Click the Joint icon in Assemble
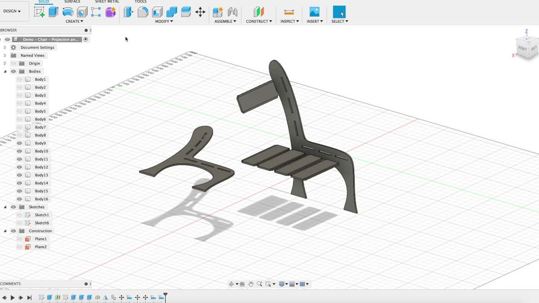The width and height of the screenshot is (539, 303). 232,12
